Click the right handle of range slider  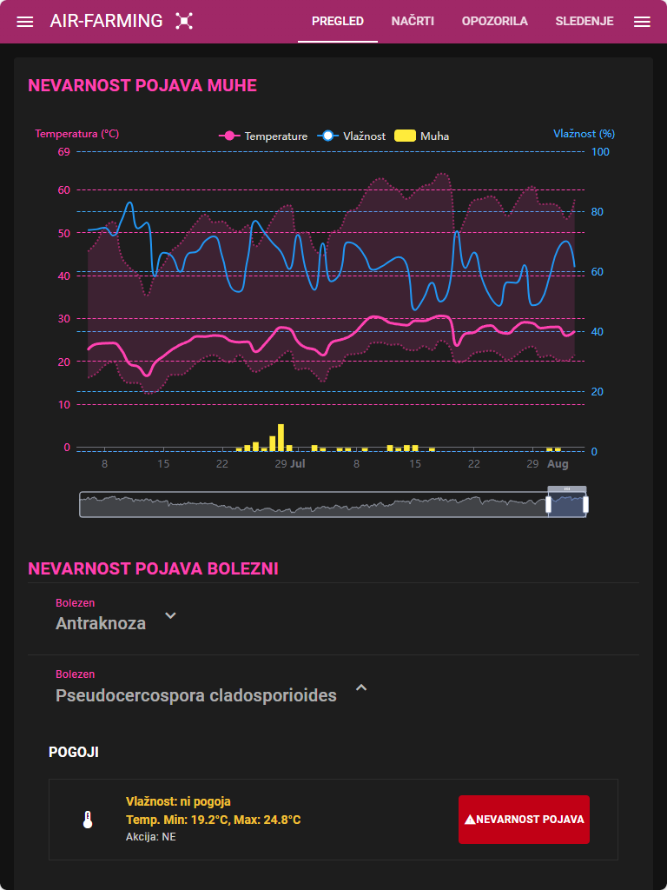point(586,504)
